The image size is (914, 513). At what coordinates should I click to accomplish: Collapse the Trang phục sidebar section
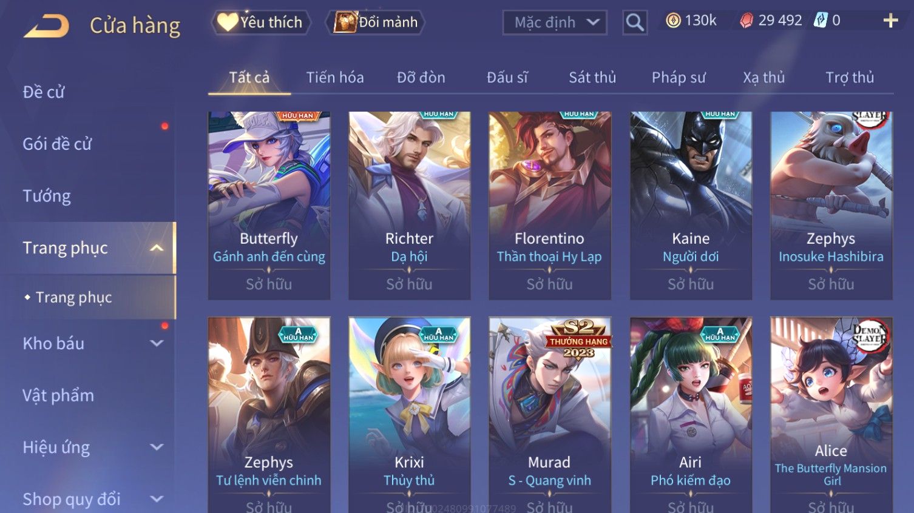point(157,248)
